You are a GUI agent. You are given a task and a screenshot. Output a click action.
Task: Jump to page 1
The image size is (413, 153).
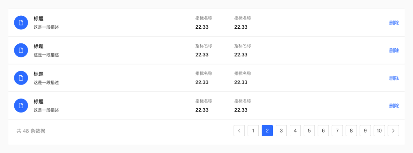pyautogui.click(x=253, y=131)
